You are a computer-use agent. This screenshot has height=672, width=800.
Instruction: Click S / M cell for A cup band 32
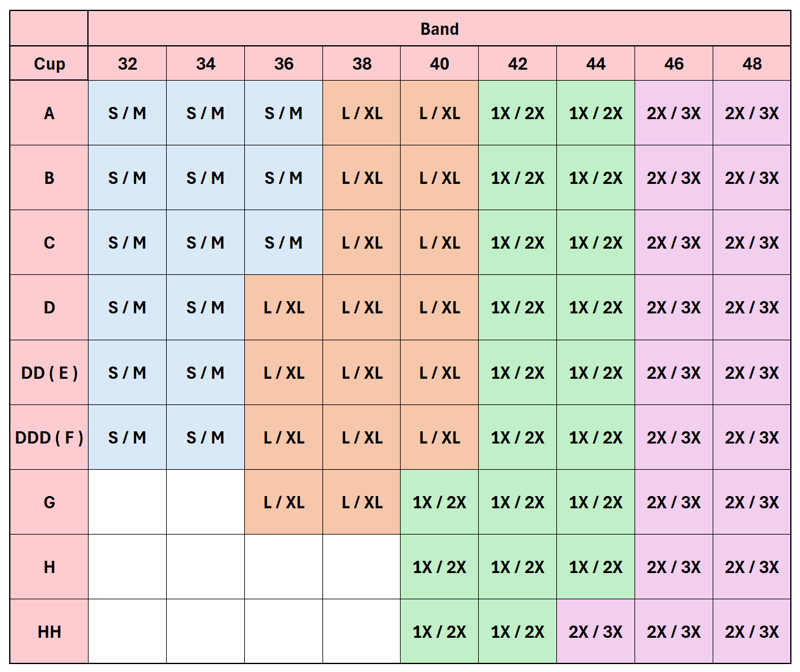[127, 113]
